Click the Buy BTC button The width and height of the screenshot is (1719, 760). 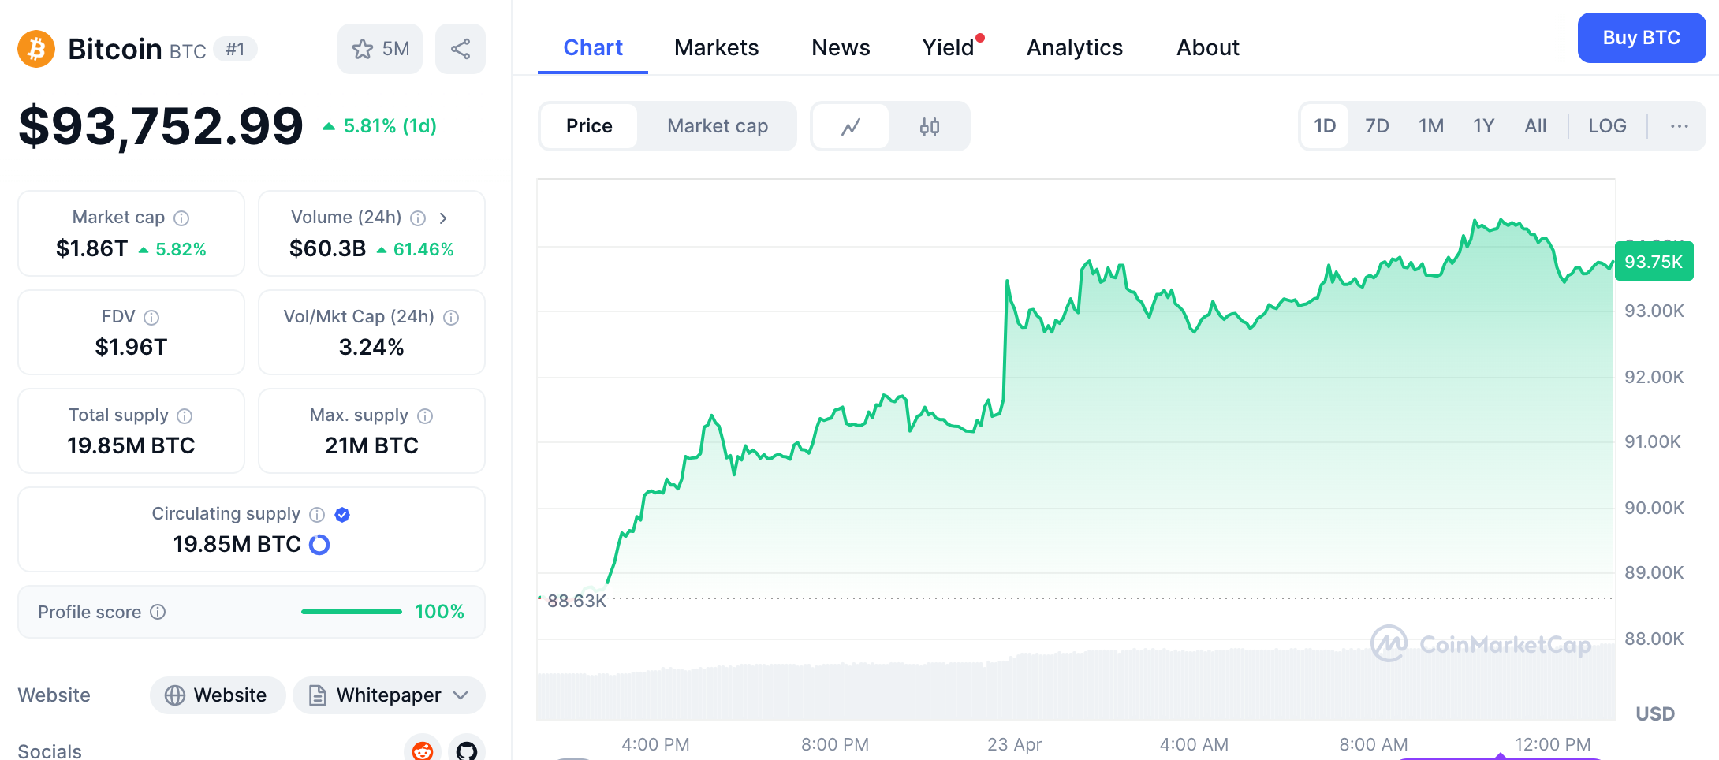click(1641, 38)
